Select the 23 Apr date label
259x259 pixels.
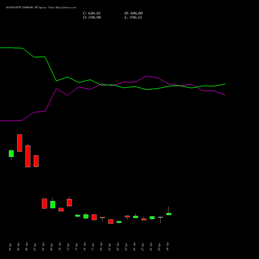[x=126, y=247]
